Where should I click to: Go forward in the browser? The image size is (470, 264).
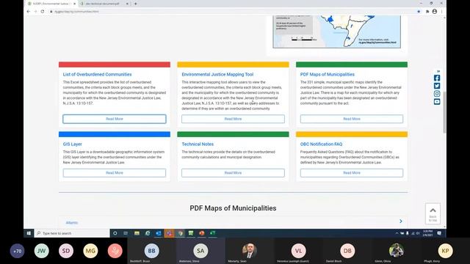[x=35, y=12]
